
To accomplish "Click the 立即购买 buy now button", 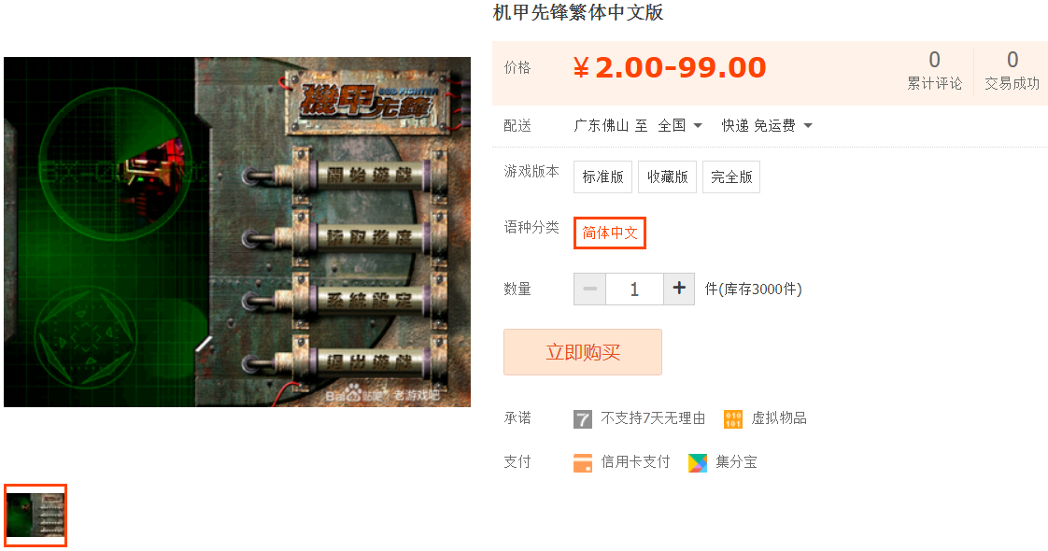I will [x=583, y=352].
